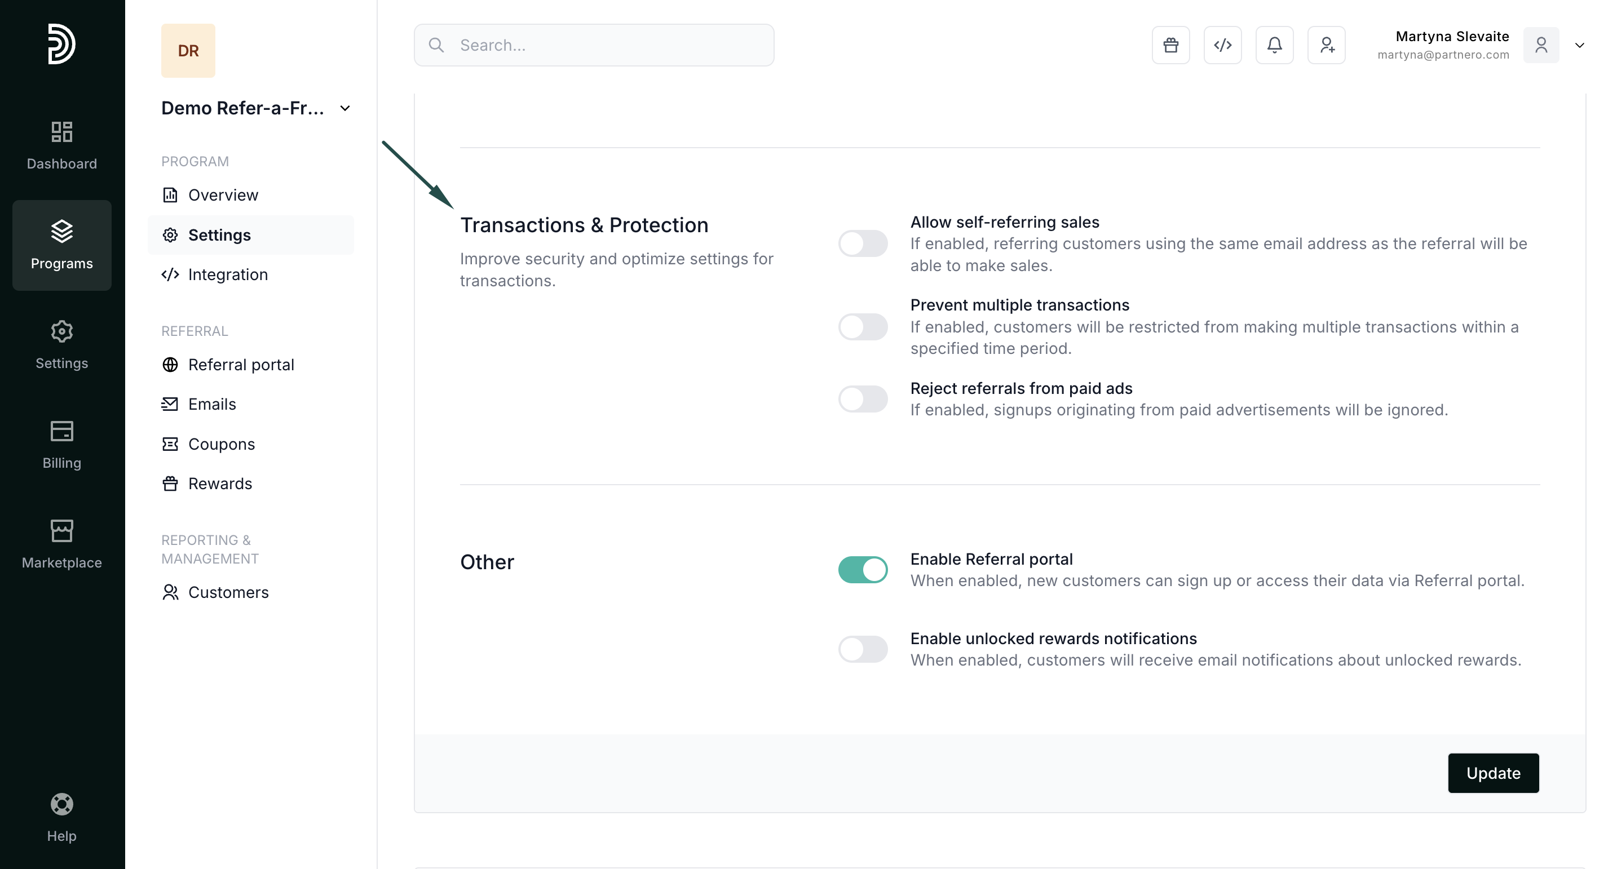Go to Dashboard in left sidebar

click(61, 145)
